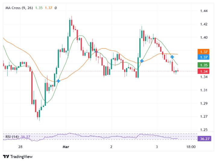This screenshot has width=217, height=162.
Task: Click the second blue crossover marker from left
Action: pos(96,52)
